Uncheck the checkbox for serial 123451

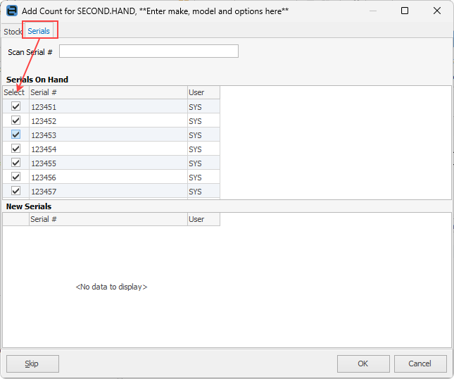[15, 106]
